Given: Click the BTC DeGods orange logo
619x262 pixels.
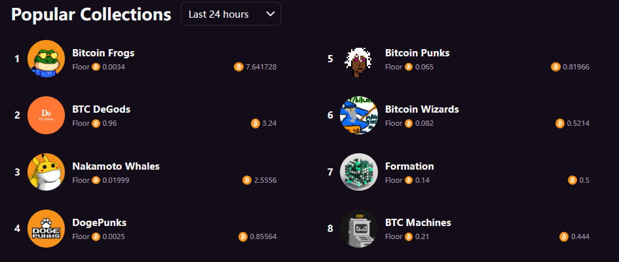Looking at the screenshot, I should [x=47, y=115].
